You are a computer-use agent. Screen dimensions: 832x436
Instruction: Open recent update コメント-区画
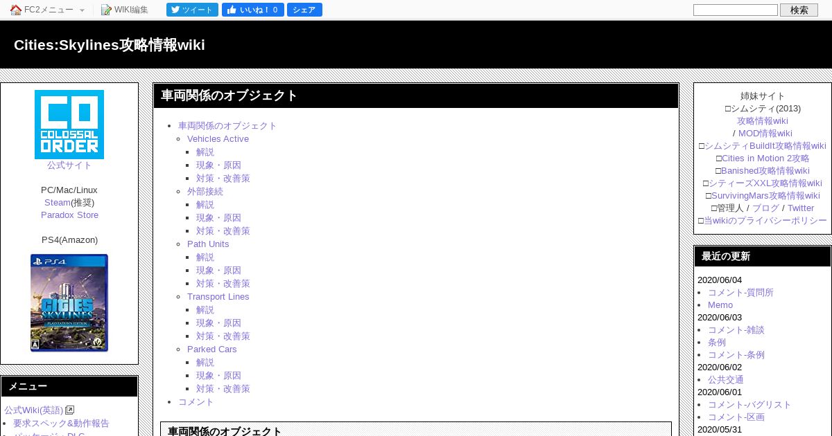[736, 417]
